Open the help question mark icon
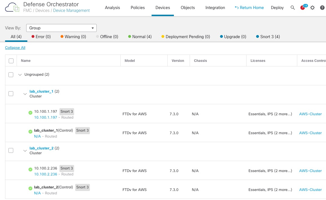Image resolution: width=326 pixels, height=200 pixels. click(321, 8)
